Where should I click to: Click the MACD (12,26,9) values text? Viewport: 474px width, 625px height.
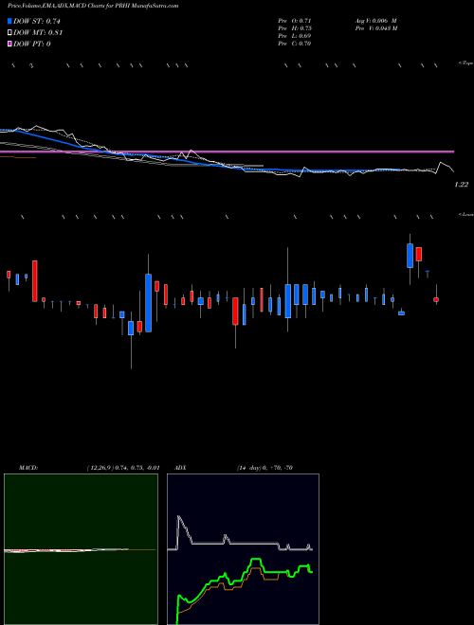123,468
